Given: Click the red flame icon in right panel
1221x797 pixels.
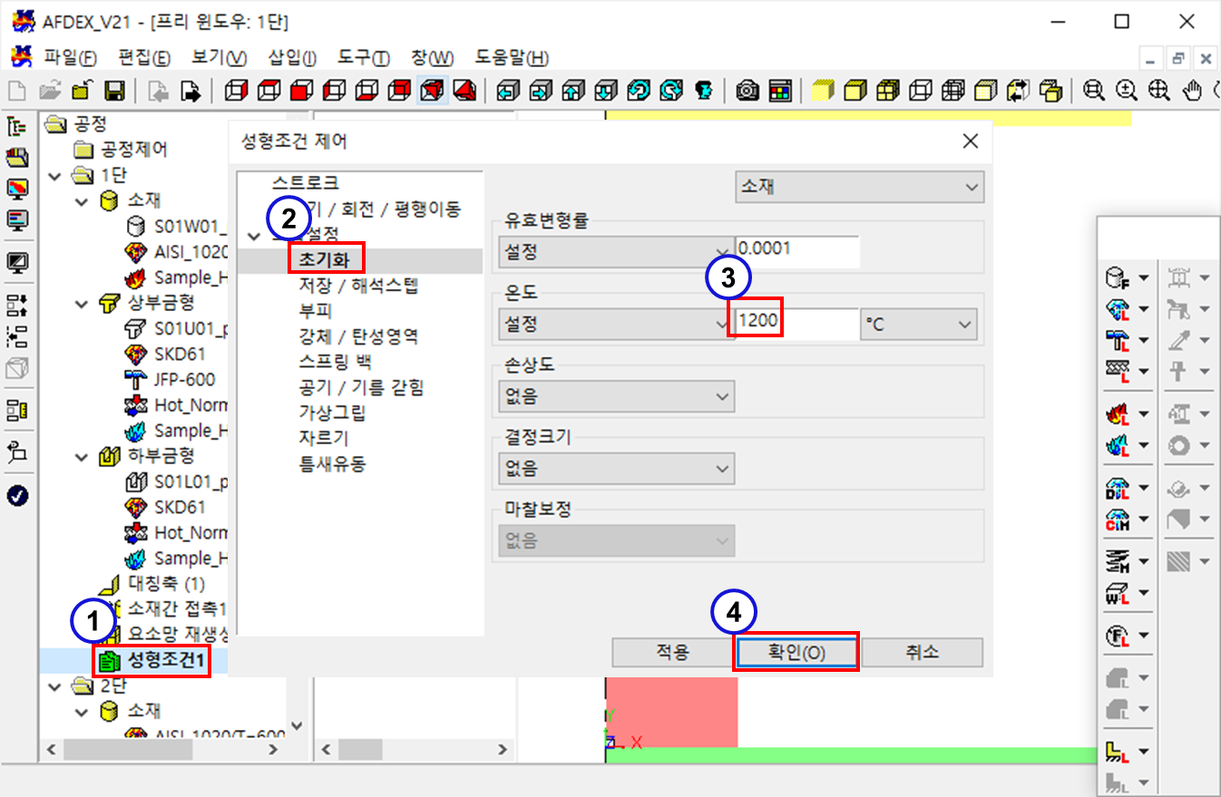Looking at the screenshot, I should click(x=1117, y=414).
